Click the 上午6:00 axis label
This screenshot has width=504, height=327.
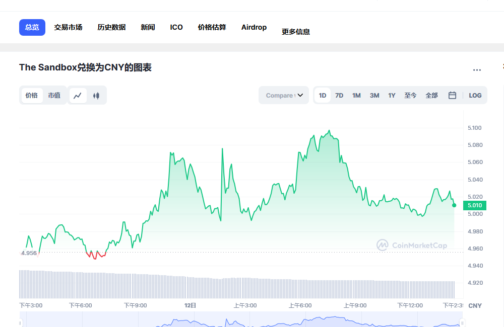(300, 305)
